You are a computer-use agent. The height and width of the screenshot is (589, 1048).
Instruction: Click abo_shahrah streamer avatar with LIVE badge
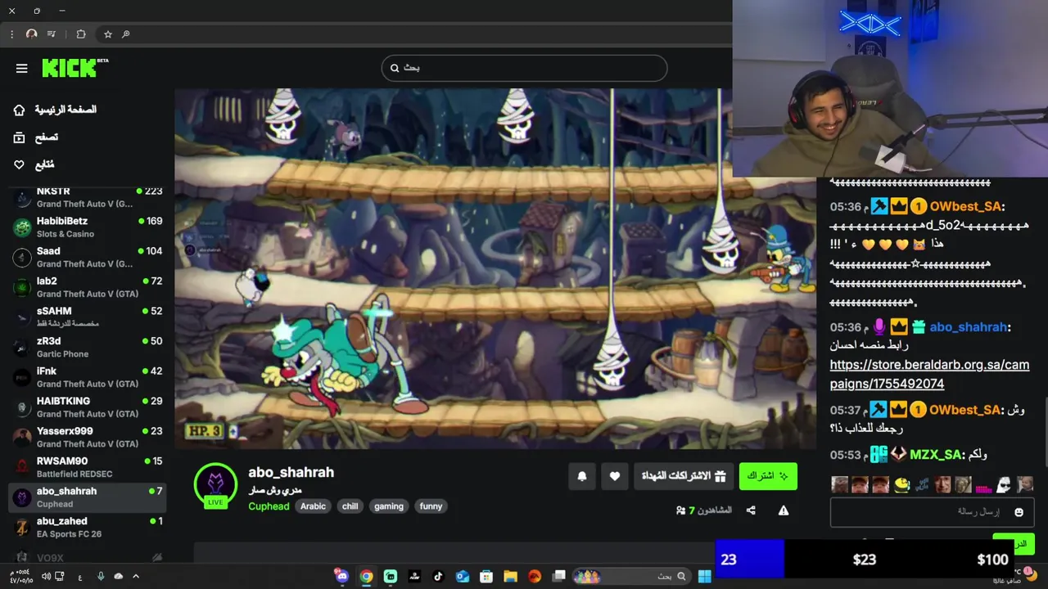point(215,486)
